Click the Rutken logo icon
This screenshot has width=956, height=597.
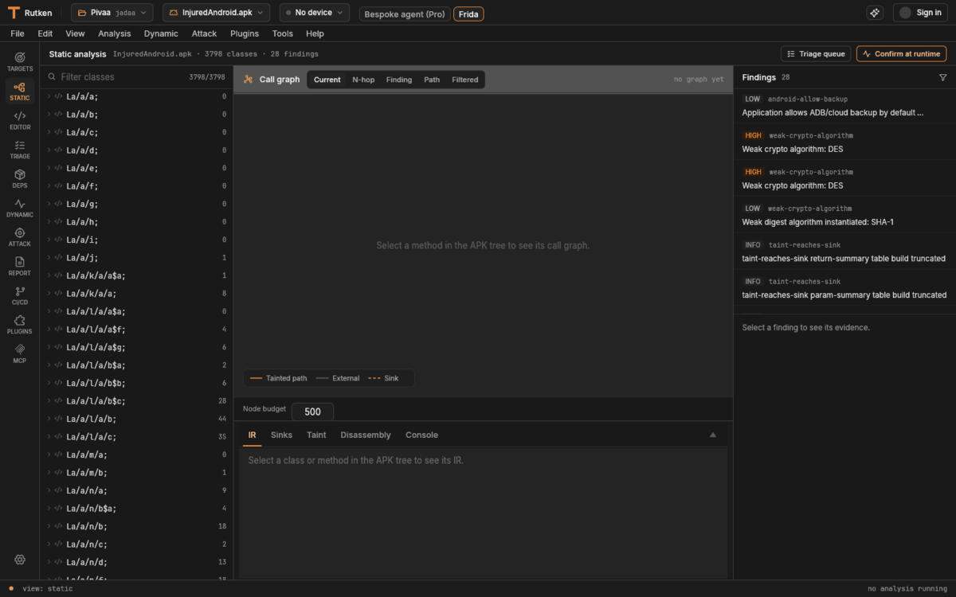point(14,13)
